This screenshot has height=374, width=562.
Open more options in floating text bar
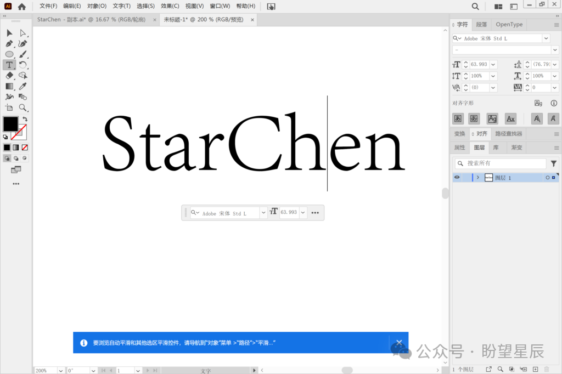tap(315, 213)
